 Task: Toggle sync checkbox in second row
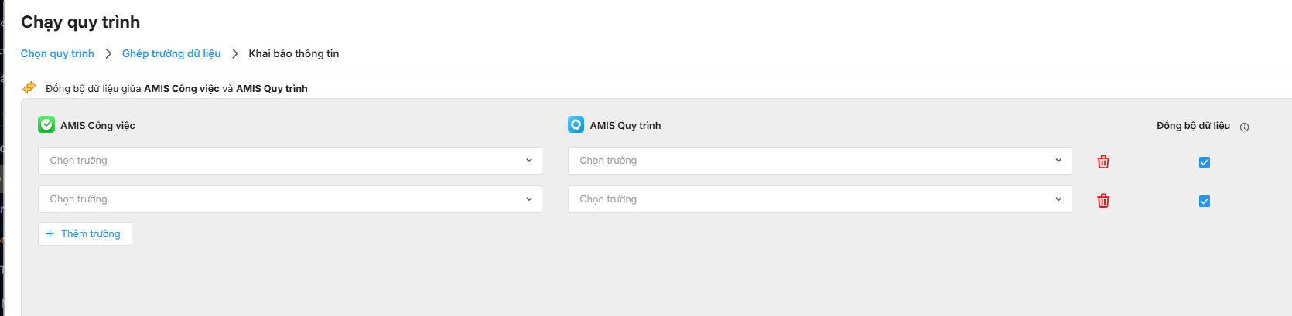point(1204,201)
